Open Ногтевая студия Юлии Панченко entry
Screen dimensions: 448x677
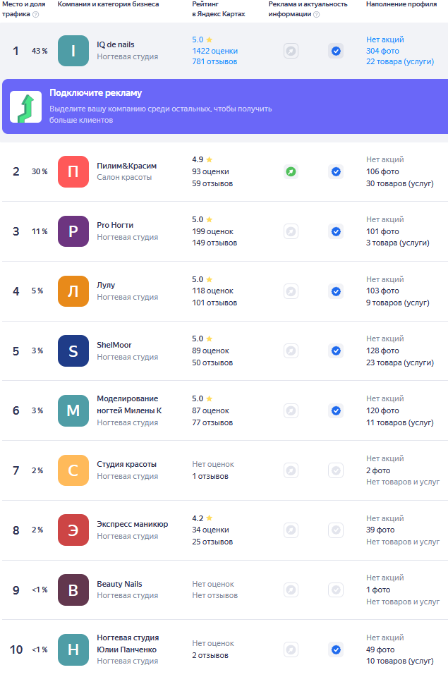[x=128, y=643]
